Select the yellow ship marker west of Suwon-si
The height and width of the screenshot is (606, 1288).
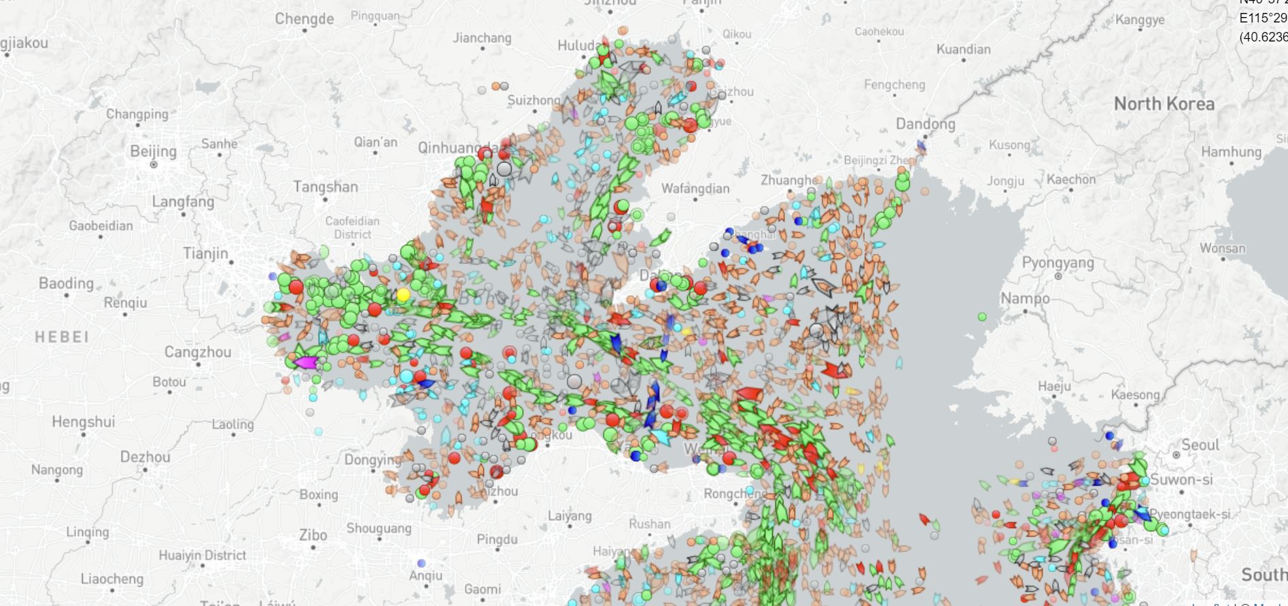pos(1015,482)
